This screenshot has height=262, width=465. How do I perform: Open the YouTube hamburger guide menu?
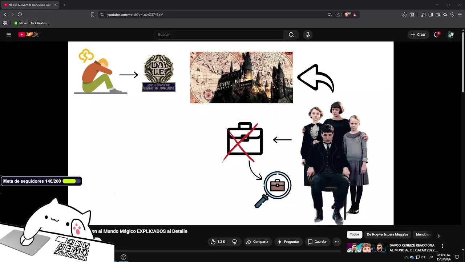coord(9,35)
